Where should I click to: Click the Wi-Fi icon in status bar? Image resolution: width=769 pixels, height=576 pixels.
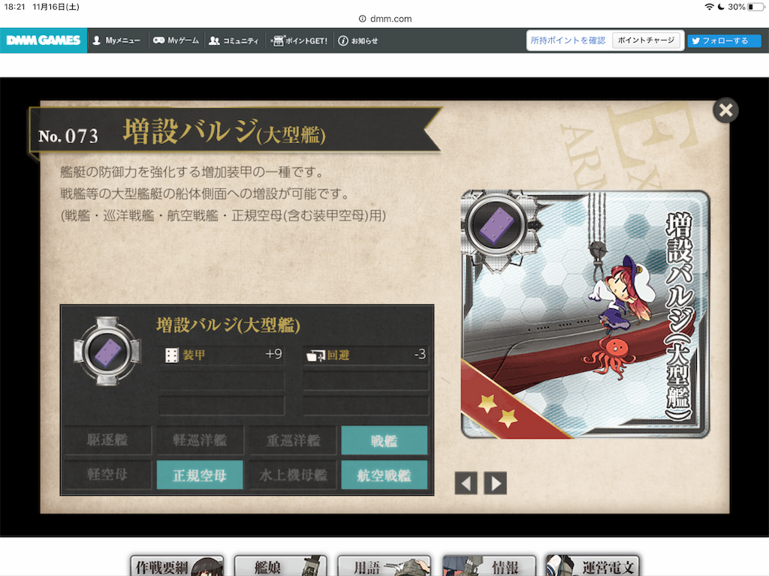[x=709, y=7]
